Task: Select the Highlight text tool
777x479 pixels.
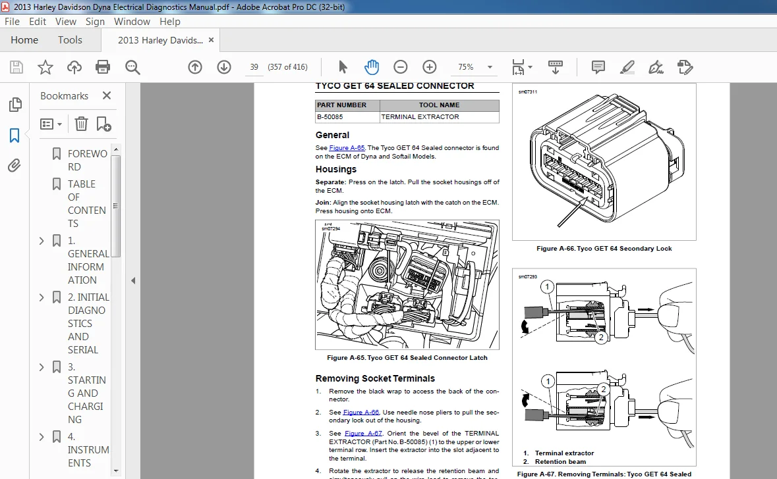Action: pos(627,67)
